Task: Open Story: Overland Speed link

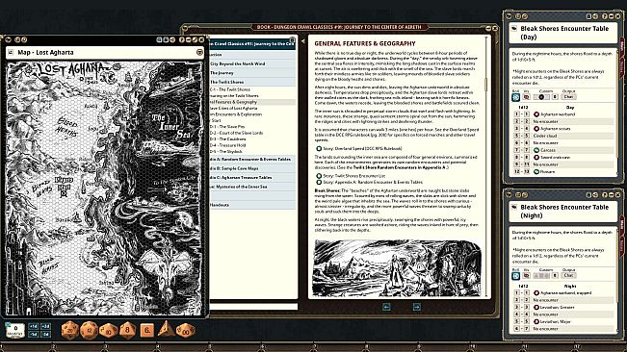Action: tap(359, 149)
